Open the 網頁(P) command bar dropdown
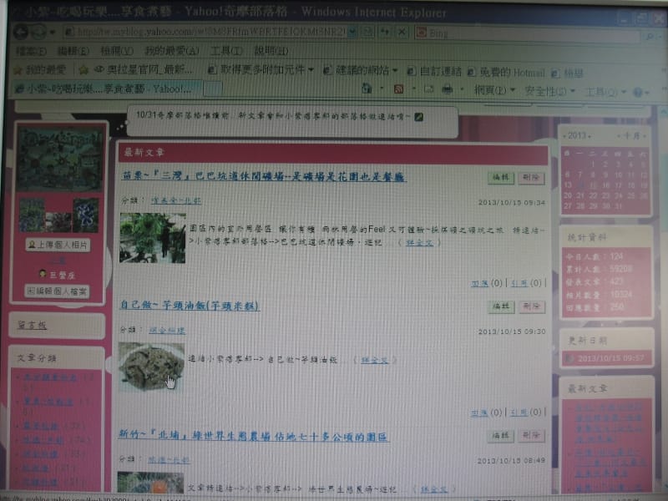Image resolution: width=668 pixels, height=501 pixels. click(x=494, y=90)
